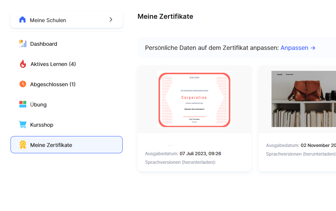Click the Dashboard chart icon
This screenshot has height=211, width=336.
(23, 44)
